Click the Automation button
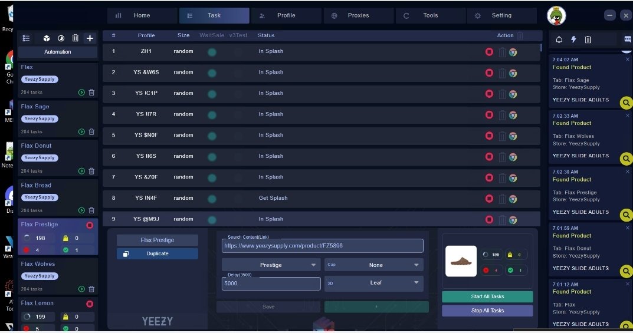The height and width of the screenshot is (333, 633). click(58, 52)
